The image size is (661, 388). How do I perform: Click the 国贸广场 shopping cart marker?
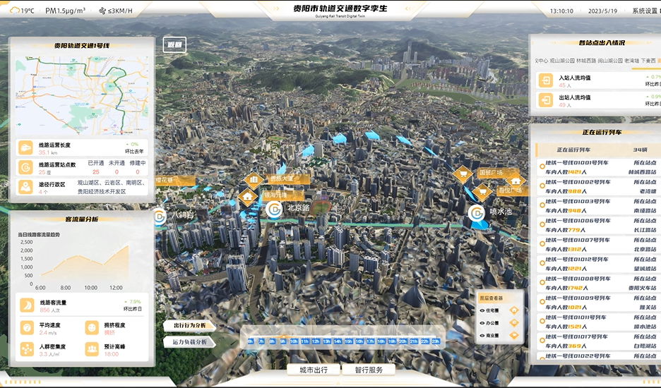(x=463, y=172)
